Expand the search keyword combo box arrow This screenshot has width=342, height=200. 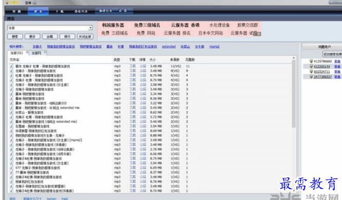pos(90,28)
